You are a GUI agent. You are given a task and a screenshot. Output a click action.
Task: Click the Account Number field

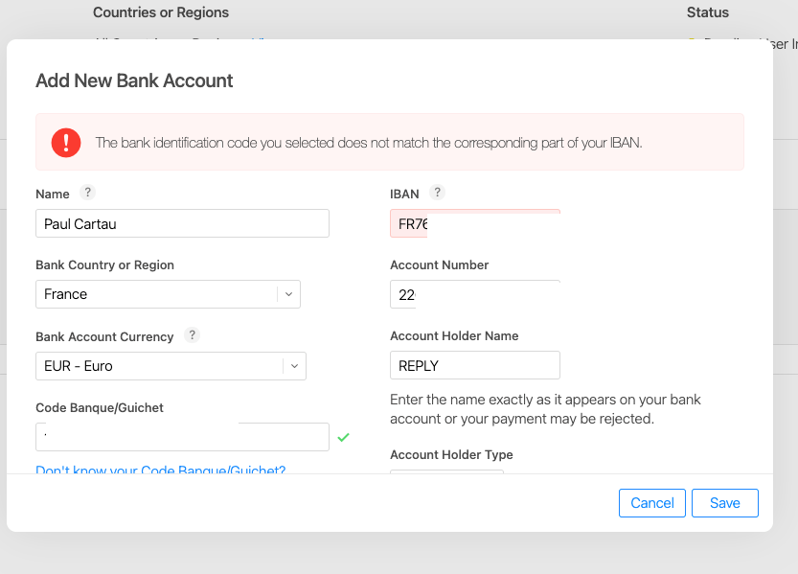474,293
